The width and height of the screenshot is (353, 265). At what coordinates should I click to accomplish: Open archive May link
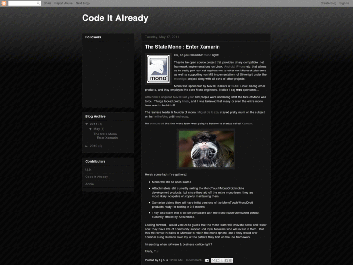click(x=96, y=129)
